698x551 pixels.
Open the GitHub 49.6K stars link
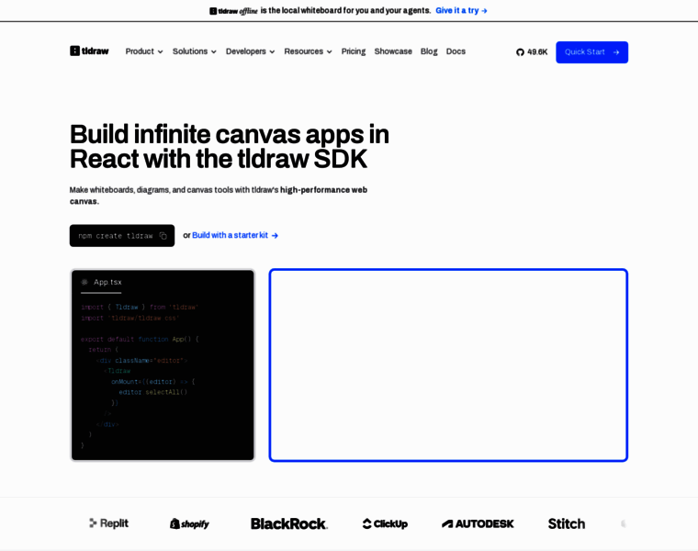tap(532, 52)
